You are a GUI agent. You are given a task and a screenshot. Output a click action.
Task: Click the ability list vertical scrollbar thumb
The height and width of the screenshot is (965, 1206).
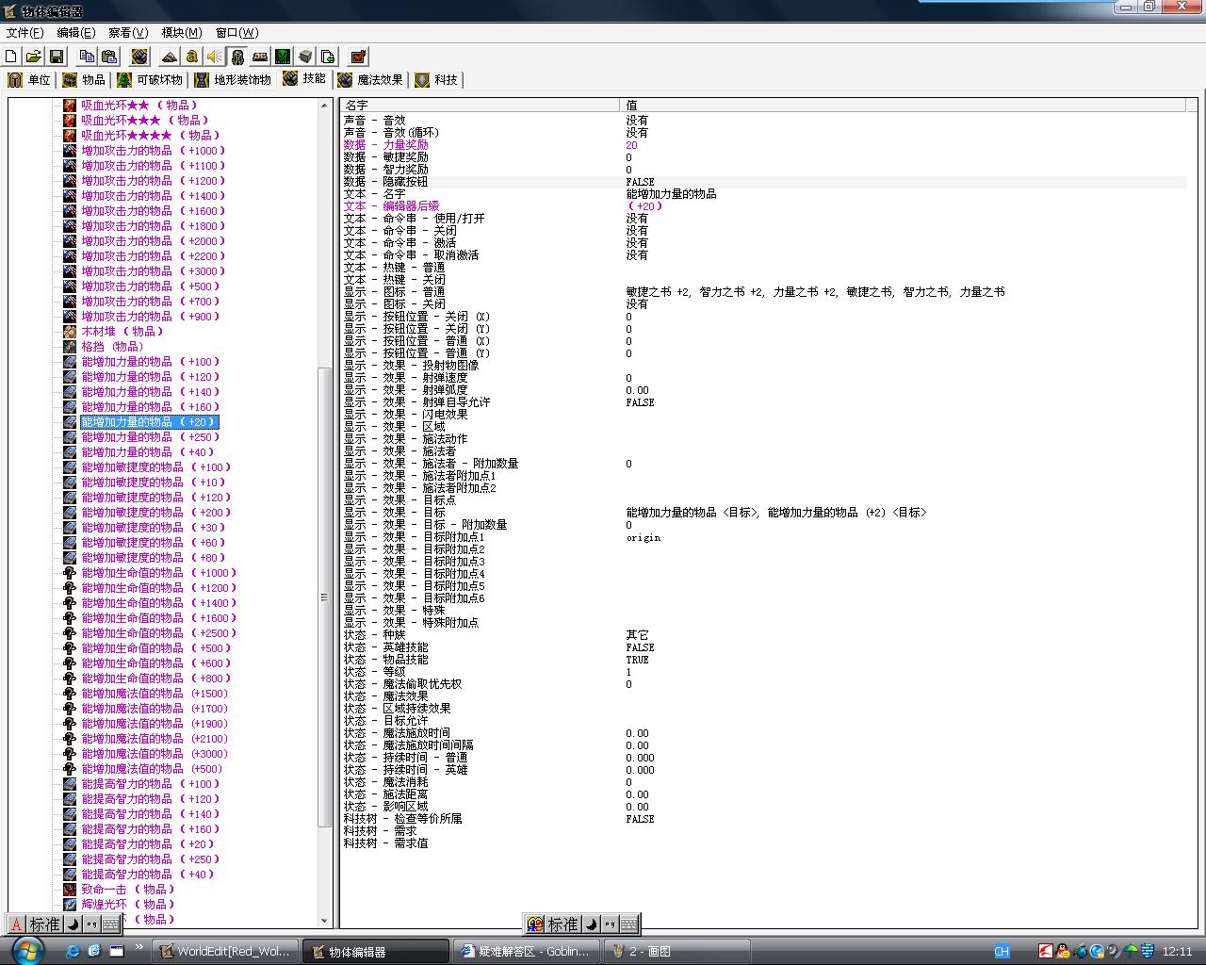tap(324, 597)
